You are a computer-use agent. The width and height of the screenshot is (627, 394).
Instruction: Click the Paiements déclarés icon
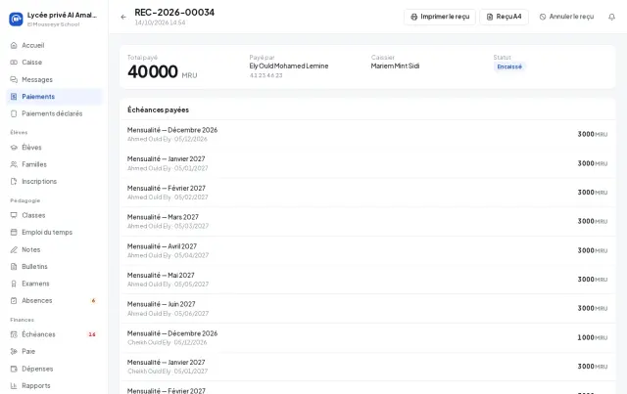(x=14, y=113)
